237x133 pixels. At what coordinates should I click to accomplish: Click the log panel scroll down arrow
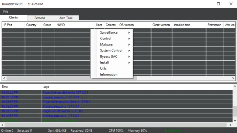[x=235, y=120]
